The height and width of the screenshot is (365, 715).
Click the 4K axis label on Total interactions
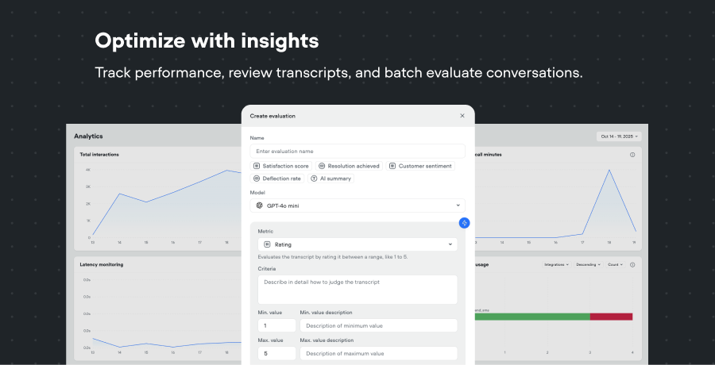coord(87,170)
